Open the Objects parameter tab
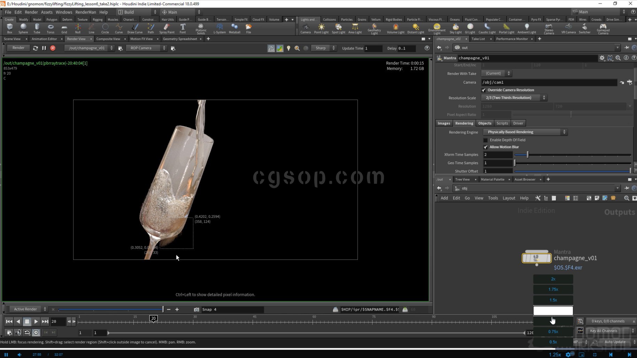Viewport: 637px width, 358px height. click(x=485, y=123)
